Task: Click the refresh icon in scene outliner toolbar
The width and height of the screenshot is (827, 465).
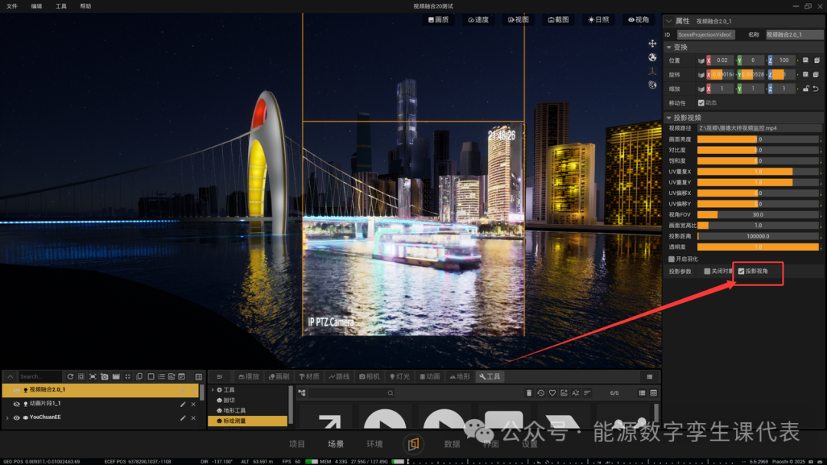Action: pyautogui.click(x=70, y=376)
